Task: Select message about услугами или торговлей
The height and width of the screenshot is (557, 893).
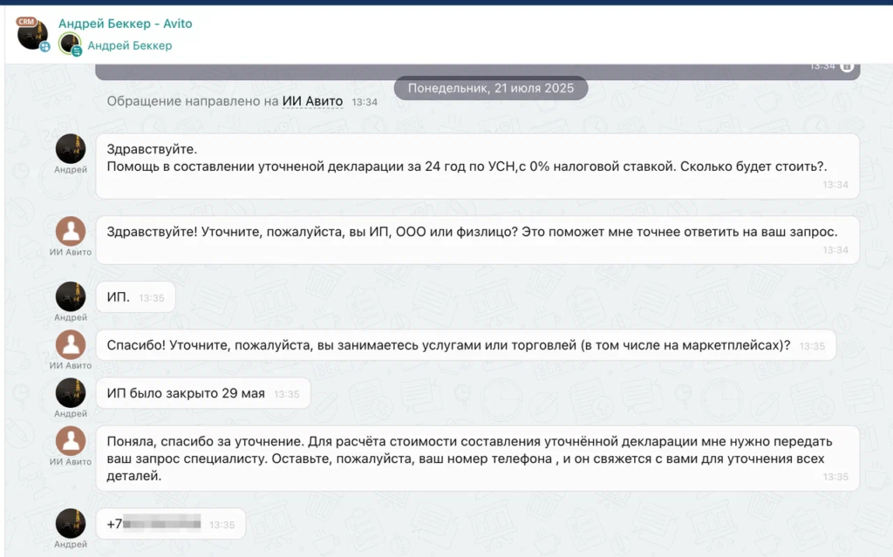Action: (x=466, y=345)
